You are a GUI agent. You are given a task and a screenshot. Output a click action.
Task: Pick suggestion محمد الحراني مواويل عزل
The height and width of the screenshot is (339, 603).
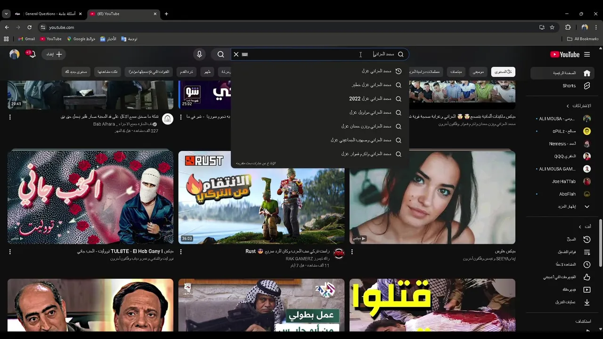(x=320, y=113)
